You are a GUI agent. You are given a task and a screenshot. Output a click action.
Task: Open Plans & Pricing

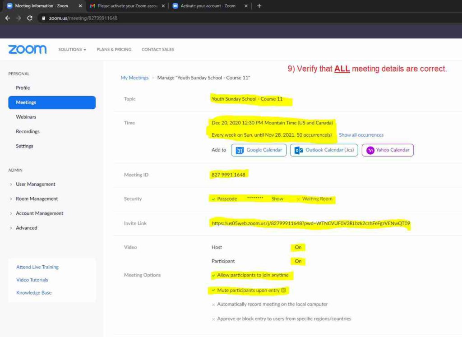coord(114,50)
